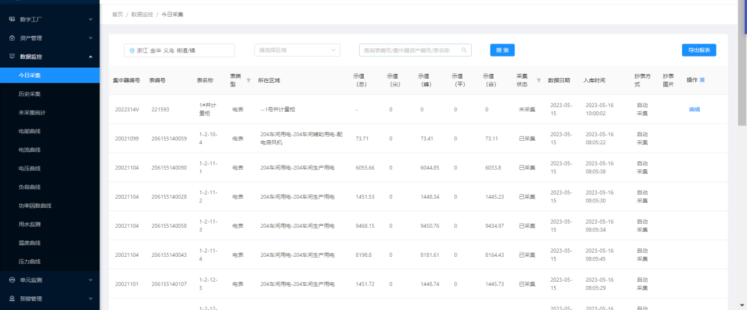Click the 数字工厂 sidebar icon
The width and height of the screenshot is (747, 310).
(x=12, y=19)
